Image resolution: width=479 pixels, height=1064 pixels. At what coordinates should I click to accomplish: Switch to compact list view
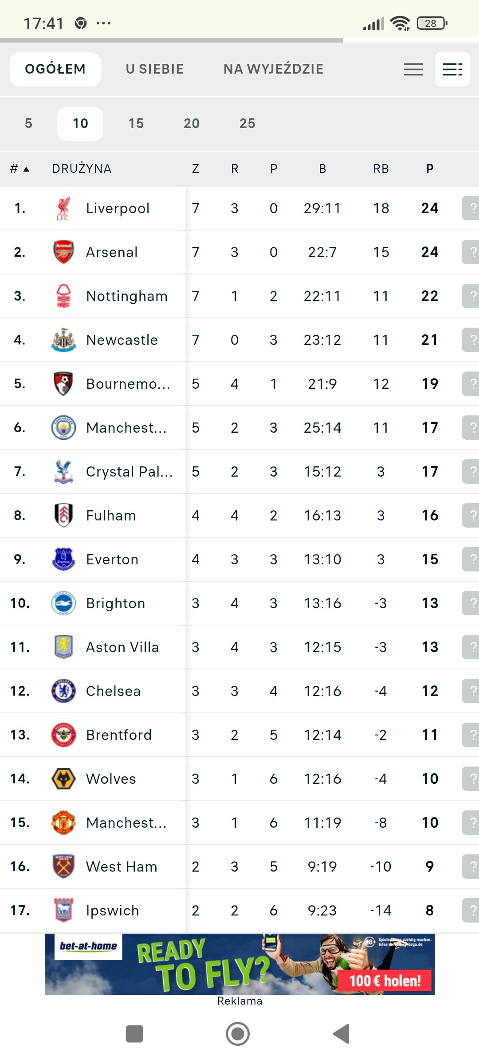coord(413,69)
